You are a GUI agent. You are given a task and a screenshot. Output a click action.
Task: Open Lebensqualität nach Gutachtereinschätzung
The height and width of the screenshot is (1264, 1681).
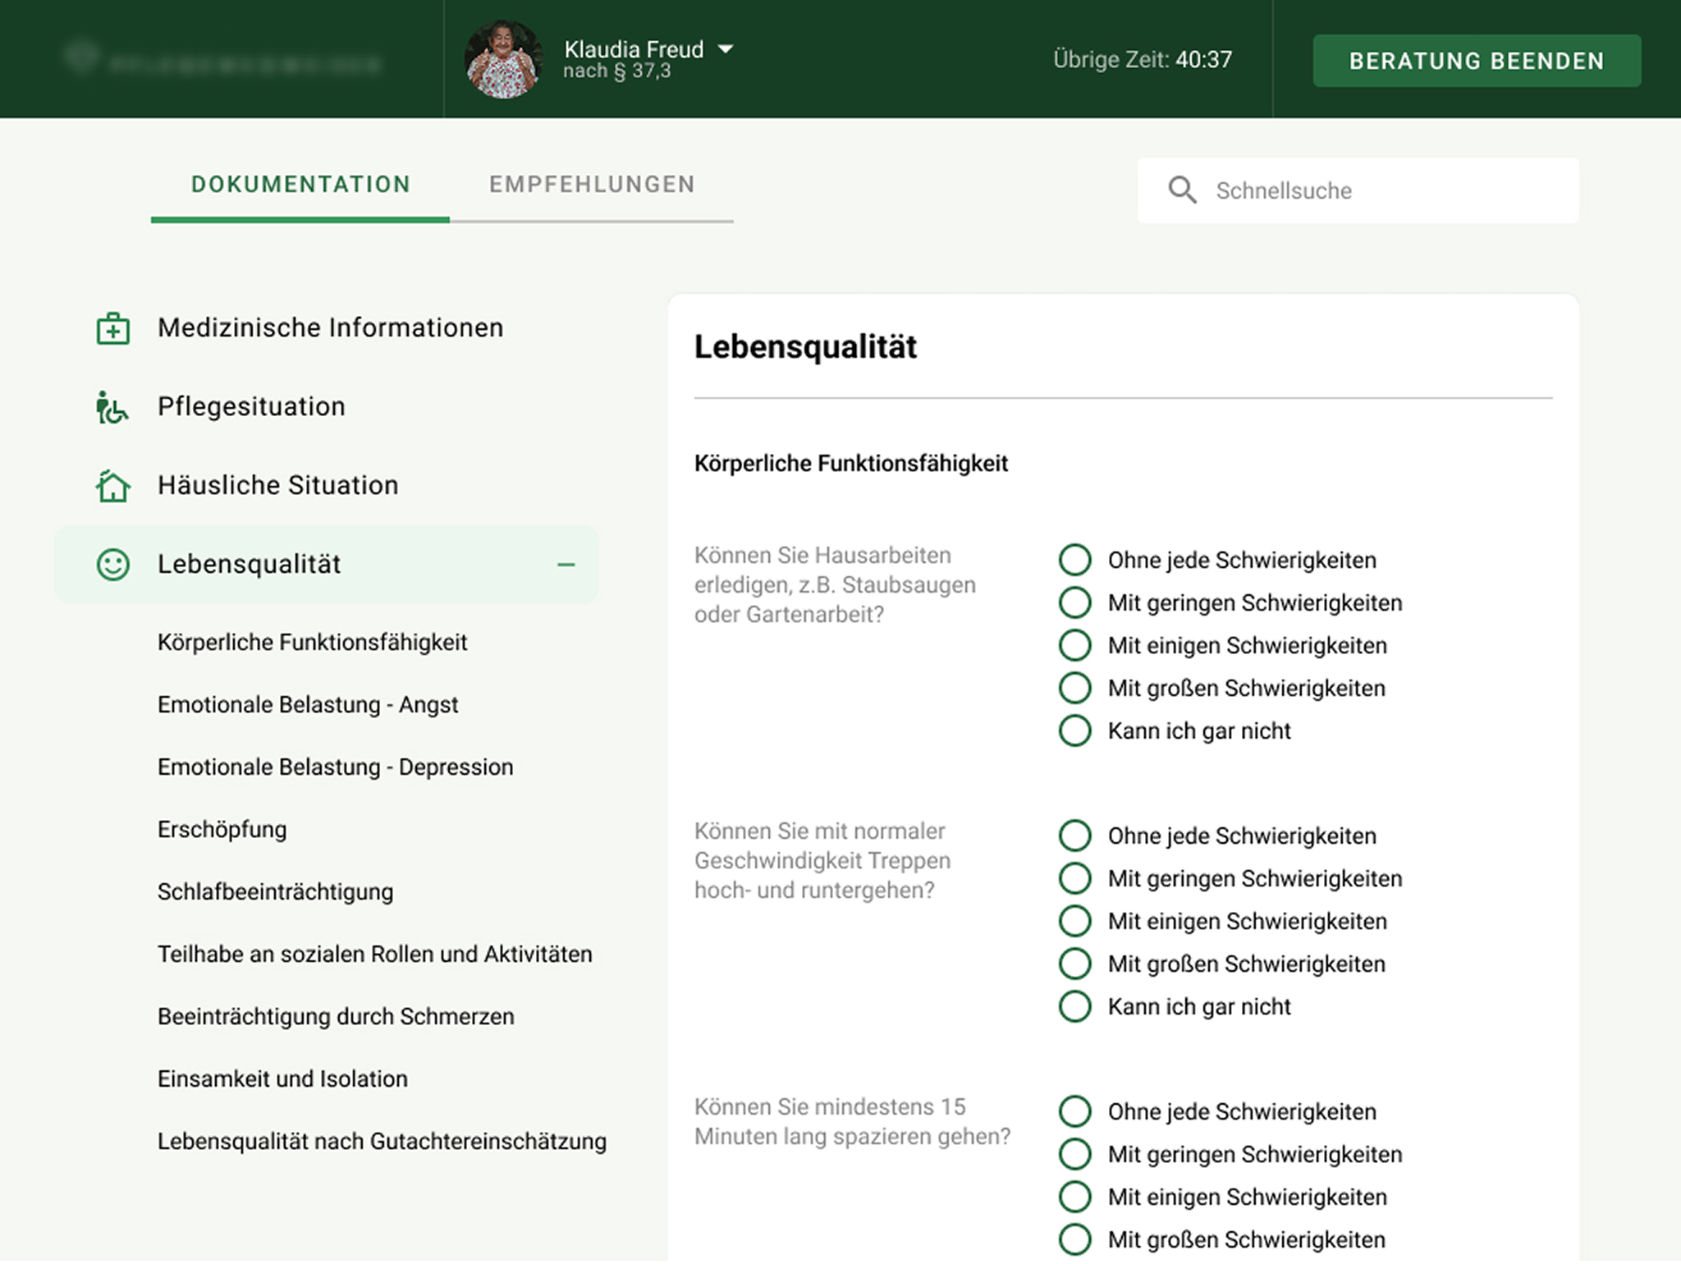(x=382, y=1142)
